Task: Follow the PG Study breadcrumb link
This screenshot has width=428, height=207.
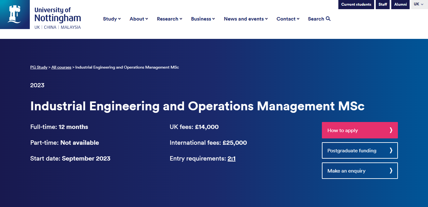Action: click(39, 67)
